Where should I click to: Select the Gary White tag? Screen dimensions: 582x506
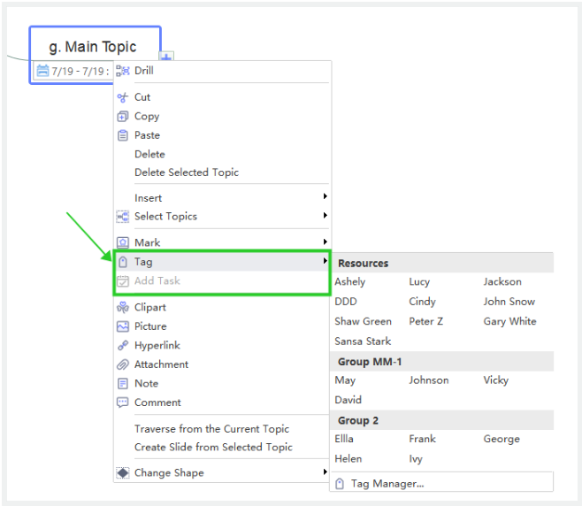(x=510, y=322)
